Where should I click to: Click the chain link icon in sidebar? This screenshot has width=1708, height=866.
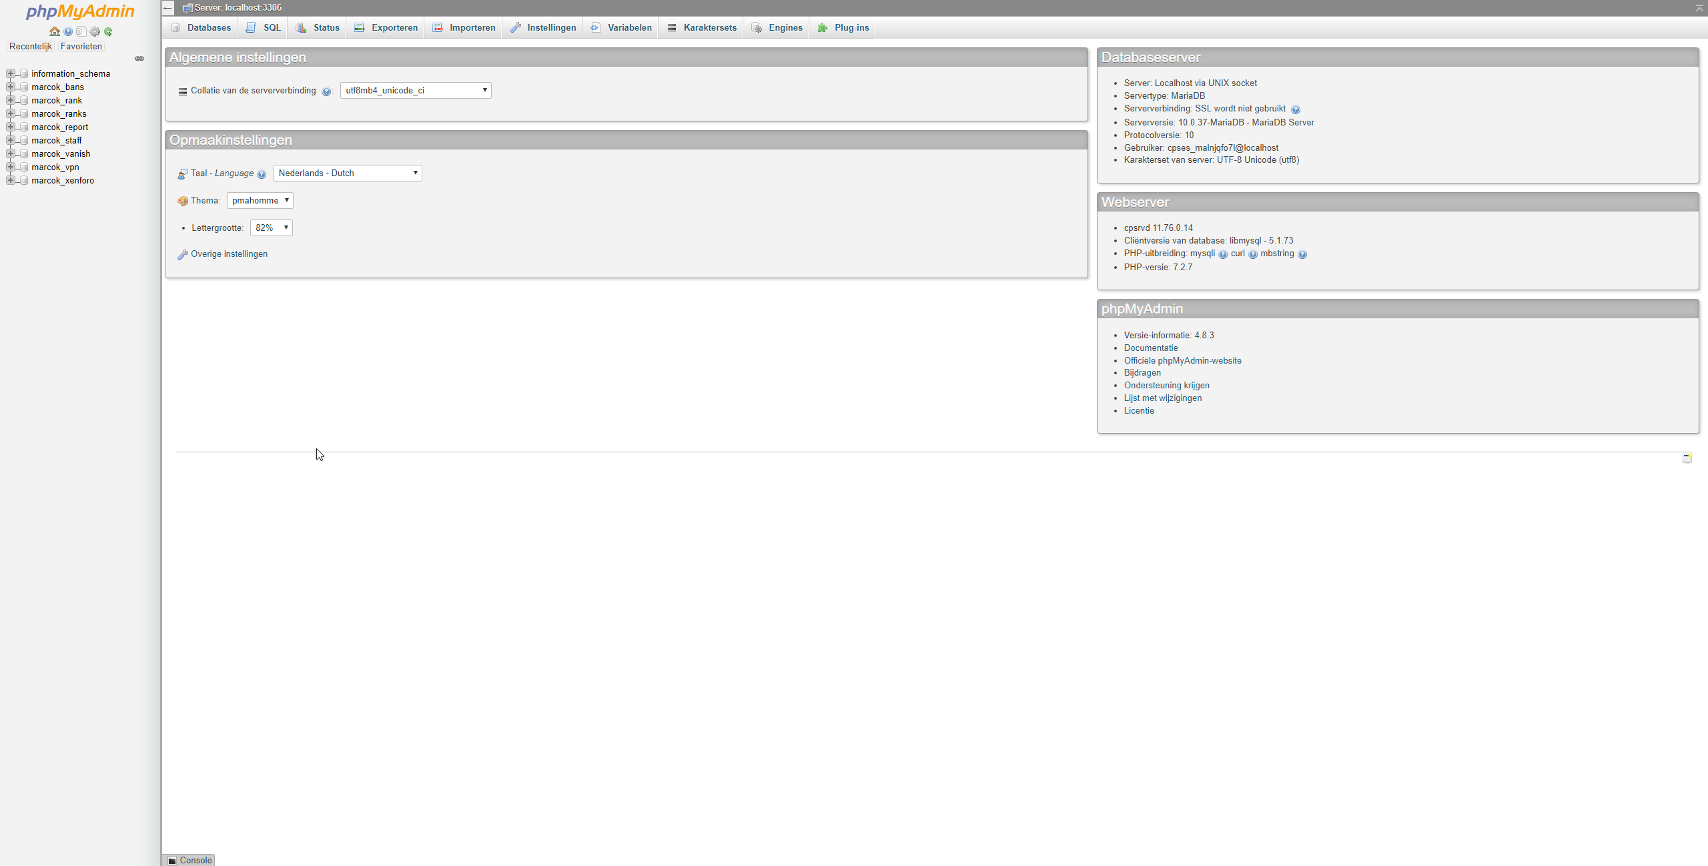click(139, 59)
